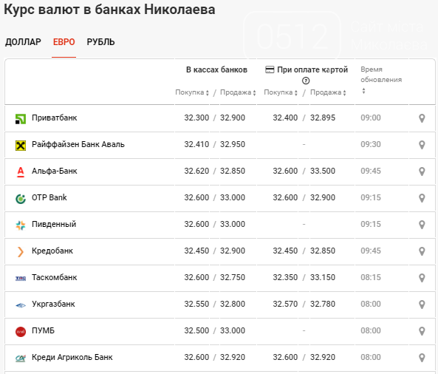The width and height of the screenshot is (438, 374).
Task: Click the Пивденный bank logo
Action: pos(21,225)
